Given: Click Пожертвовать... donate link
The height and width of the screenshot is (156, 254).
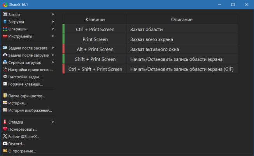Looking at the screenshot, I should coord(28,129).
